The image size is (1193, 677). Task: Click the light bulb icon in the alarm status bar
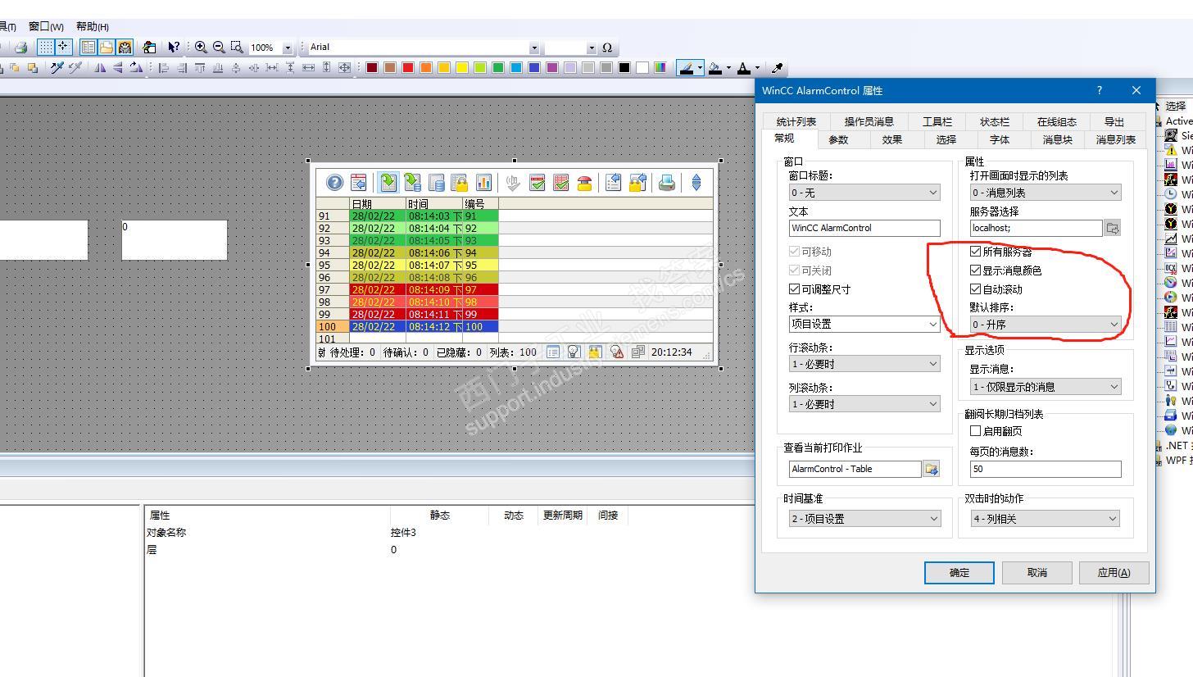tap(574, 352)
